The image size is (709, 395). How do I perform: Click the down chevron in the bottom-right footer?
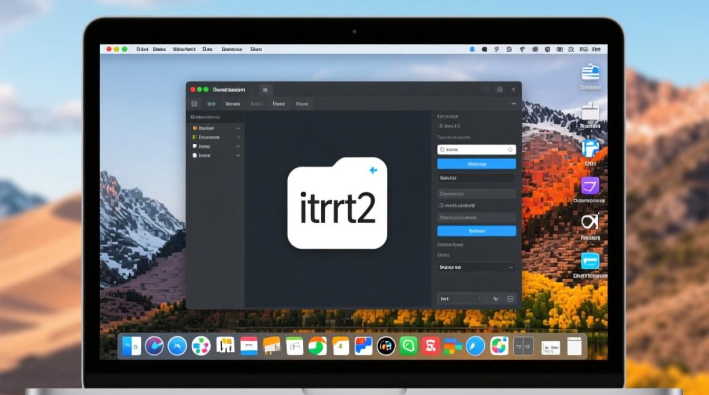tap(495, 299)
